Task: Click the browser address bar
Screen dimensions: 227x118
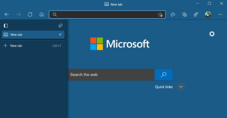Action: 107,15
